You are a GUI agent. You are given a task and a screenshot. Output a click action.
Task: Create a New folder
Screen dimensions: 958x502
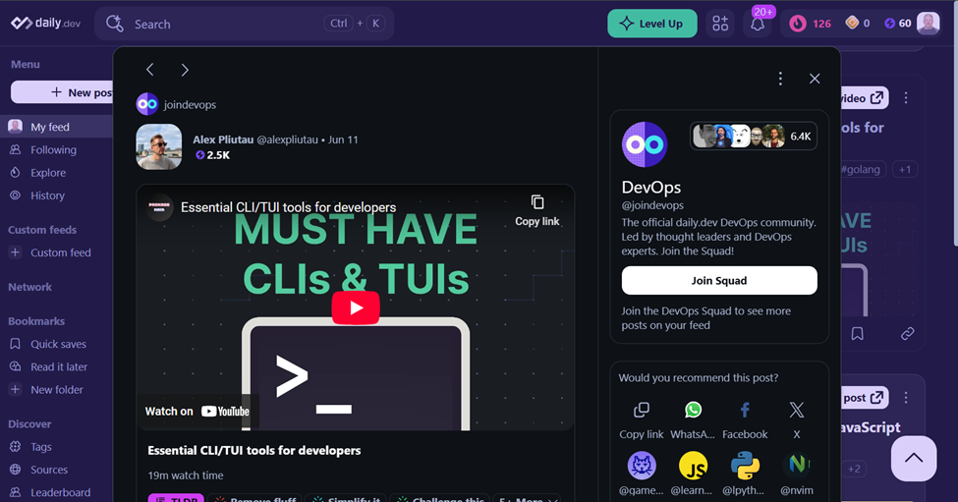57,390
